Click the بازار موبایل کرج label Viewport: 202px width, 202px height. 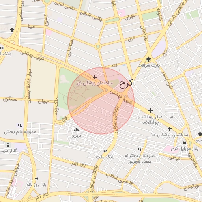pos(185,149)
